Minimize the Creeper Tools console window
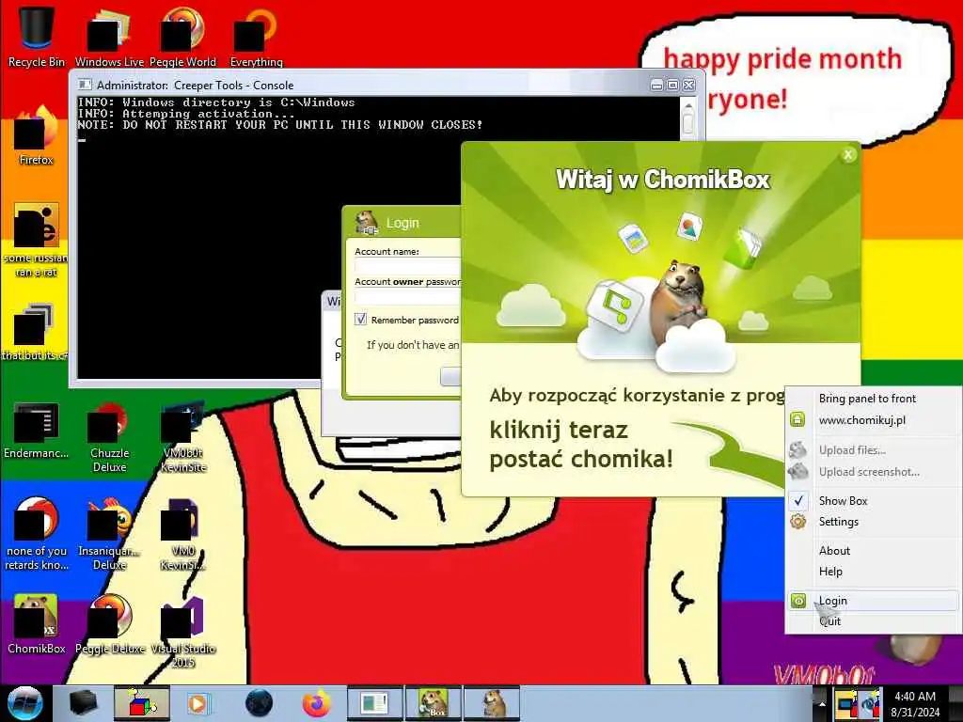Image resolution: width=963 pixels, height=722 pixels. coord(656,86)
